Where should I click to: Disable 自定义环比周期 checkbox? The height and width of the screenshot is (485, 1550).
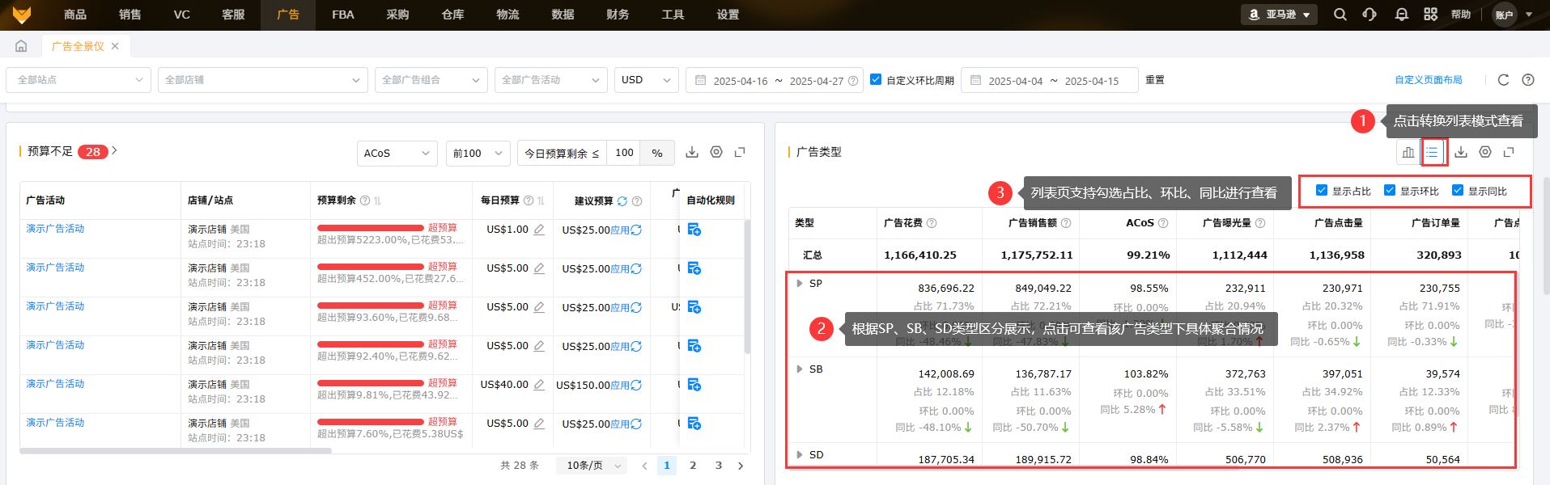876,80
